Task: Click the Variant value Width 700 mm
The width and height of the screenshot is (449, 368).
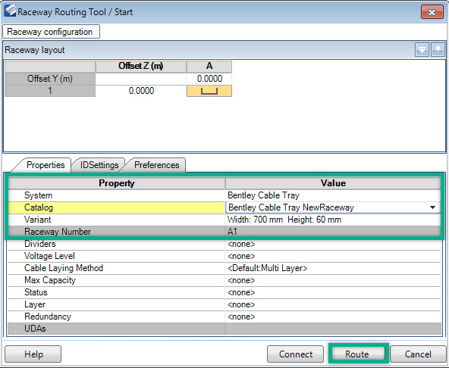Action: [x=333, y=220]
